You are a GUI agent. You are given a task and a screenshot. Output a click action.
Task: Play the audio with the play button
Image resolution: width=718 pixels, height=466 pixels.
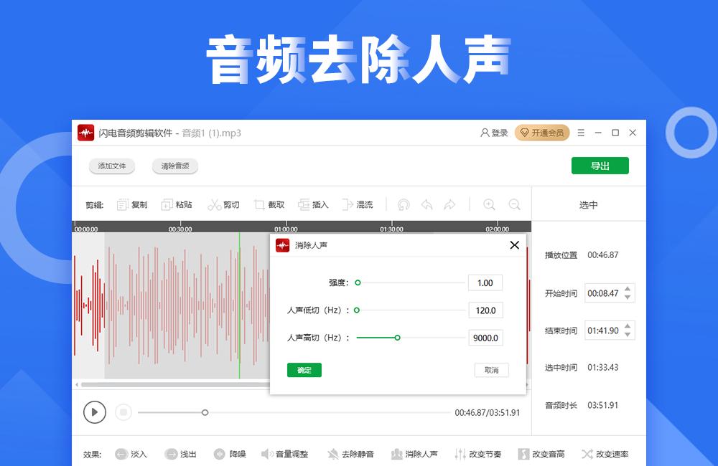coord(95,412)
